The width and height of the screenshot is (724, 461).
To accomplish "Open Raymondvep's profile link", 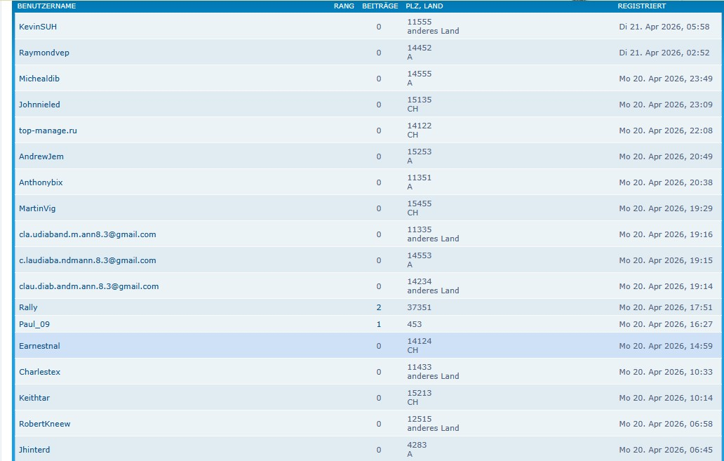I will pos(43,53).
